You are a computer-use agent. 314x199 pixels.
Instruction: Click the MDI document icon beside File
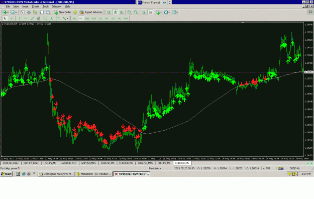click(x=3, y=7)
